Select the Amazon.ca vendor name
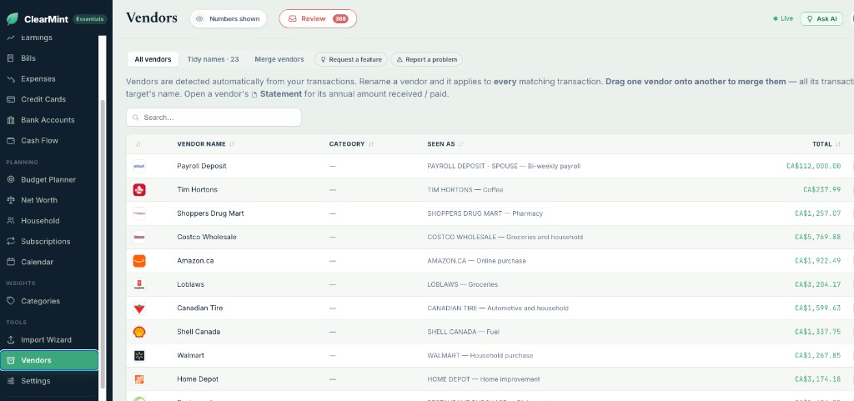Viewport: 854px width, 401px height. [195, 261]
